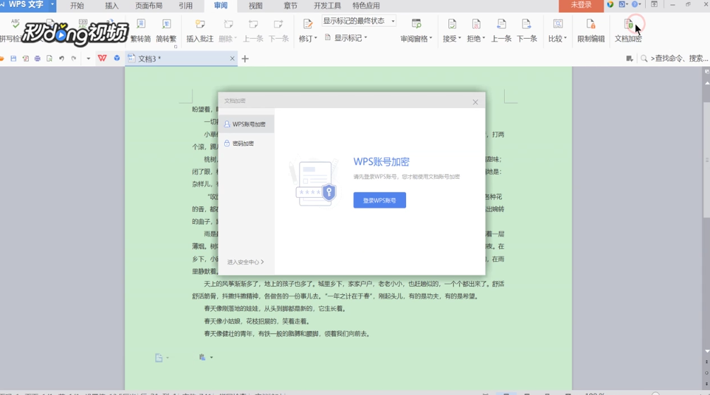710x395 pixels.
Task: Click the 未登录 login button
Action: tap(581, 5)
